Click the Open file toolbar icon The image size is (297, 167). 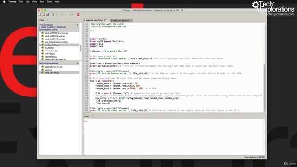44,14
